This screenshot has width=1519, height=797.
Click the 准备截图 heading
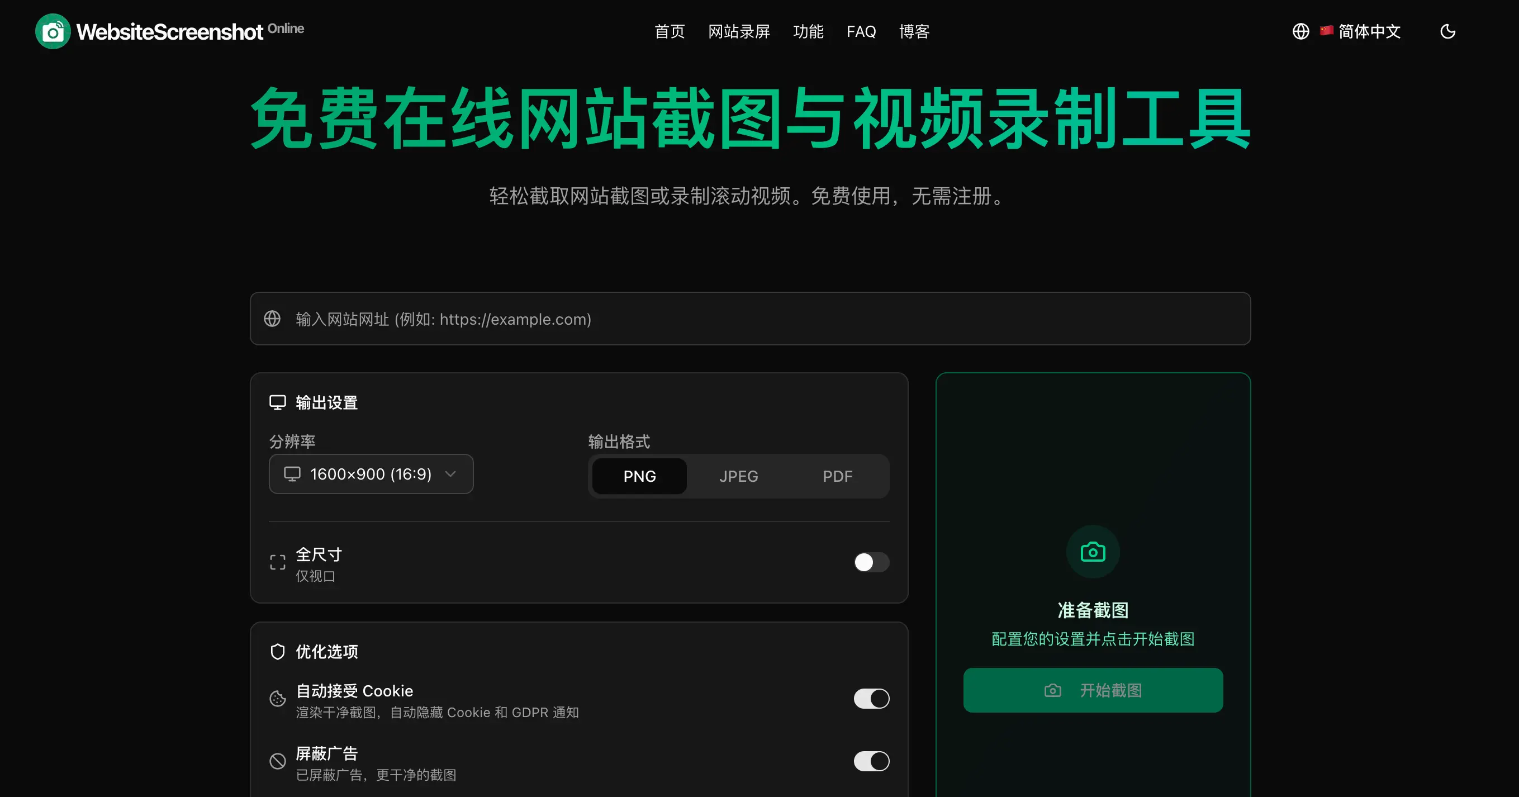pyautogui.click(x=1093, y=610)
